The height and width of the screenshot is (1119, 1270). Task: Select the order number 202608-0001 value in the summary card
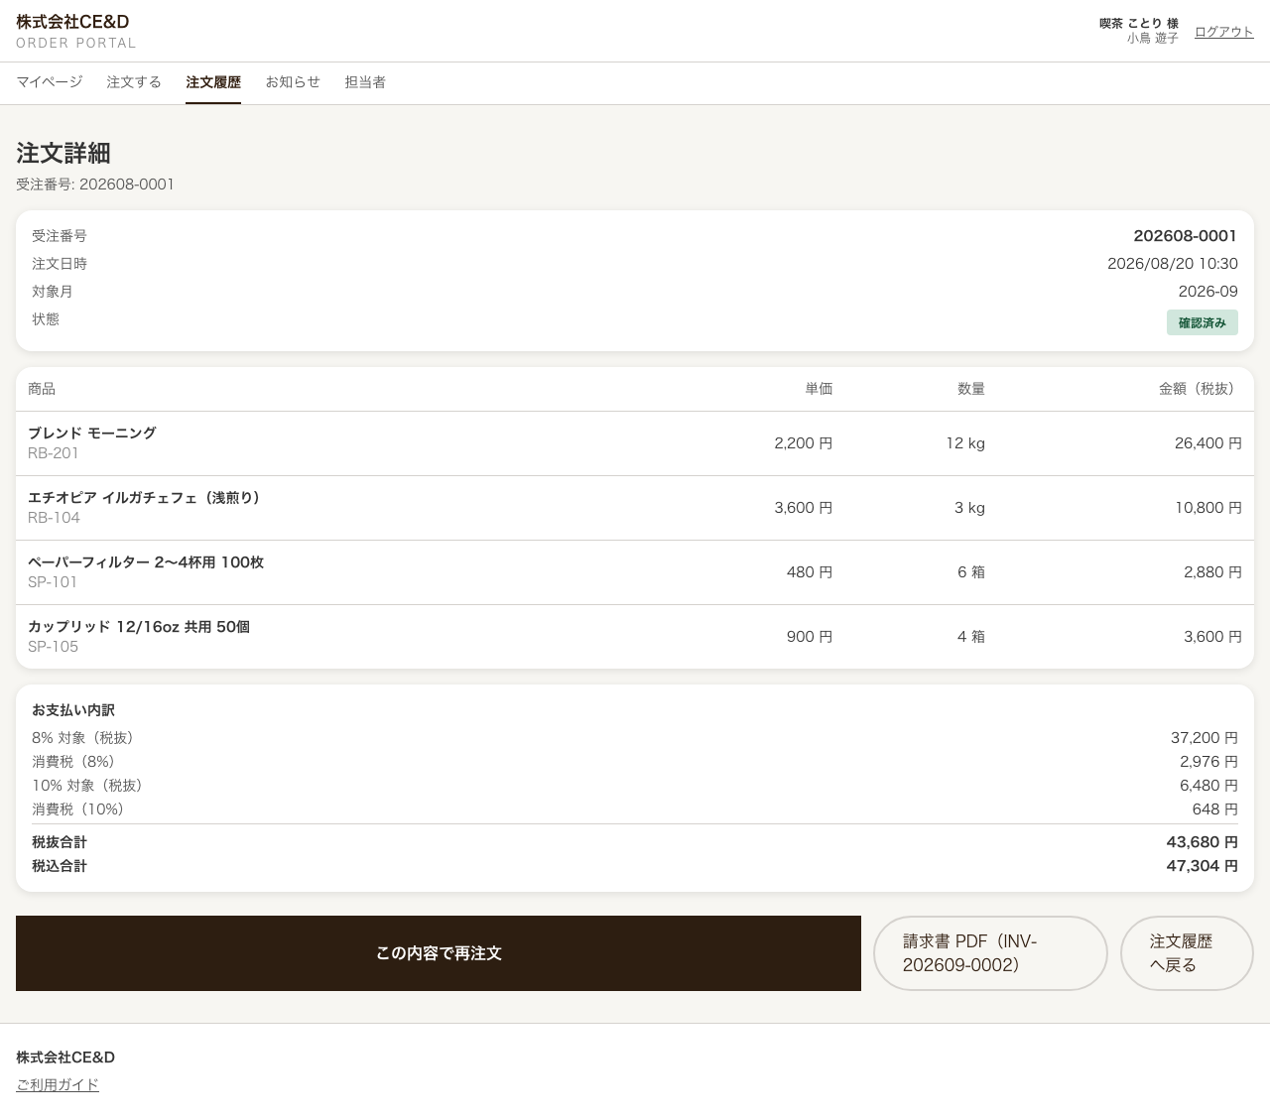pos(1186,236)
